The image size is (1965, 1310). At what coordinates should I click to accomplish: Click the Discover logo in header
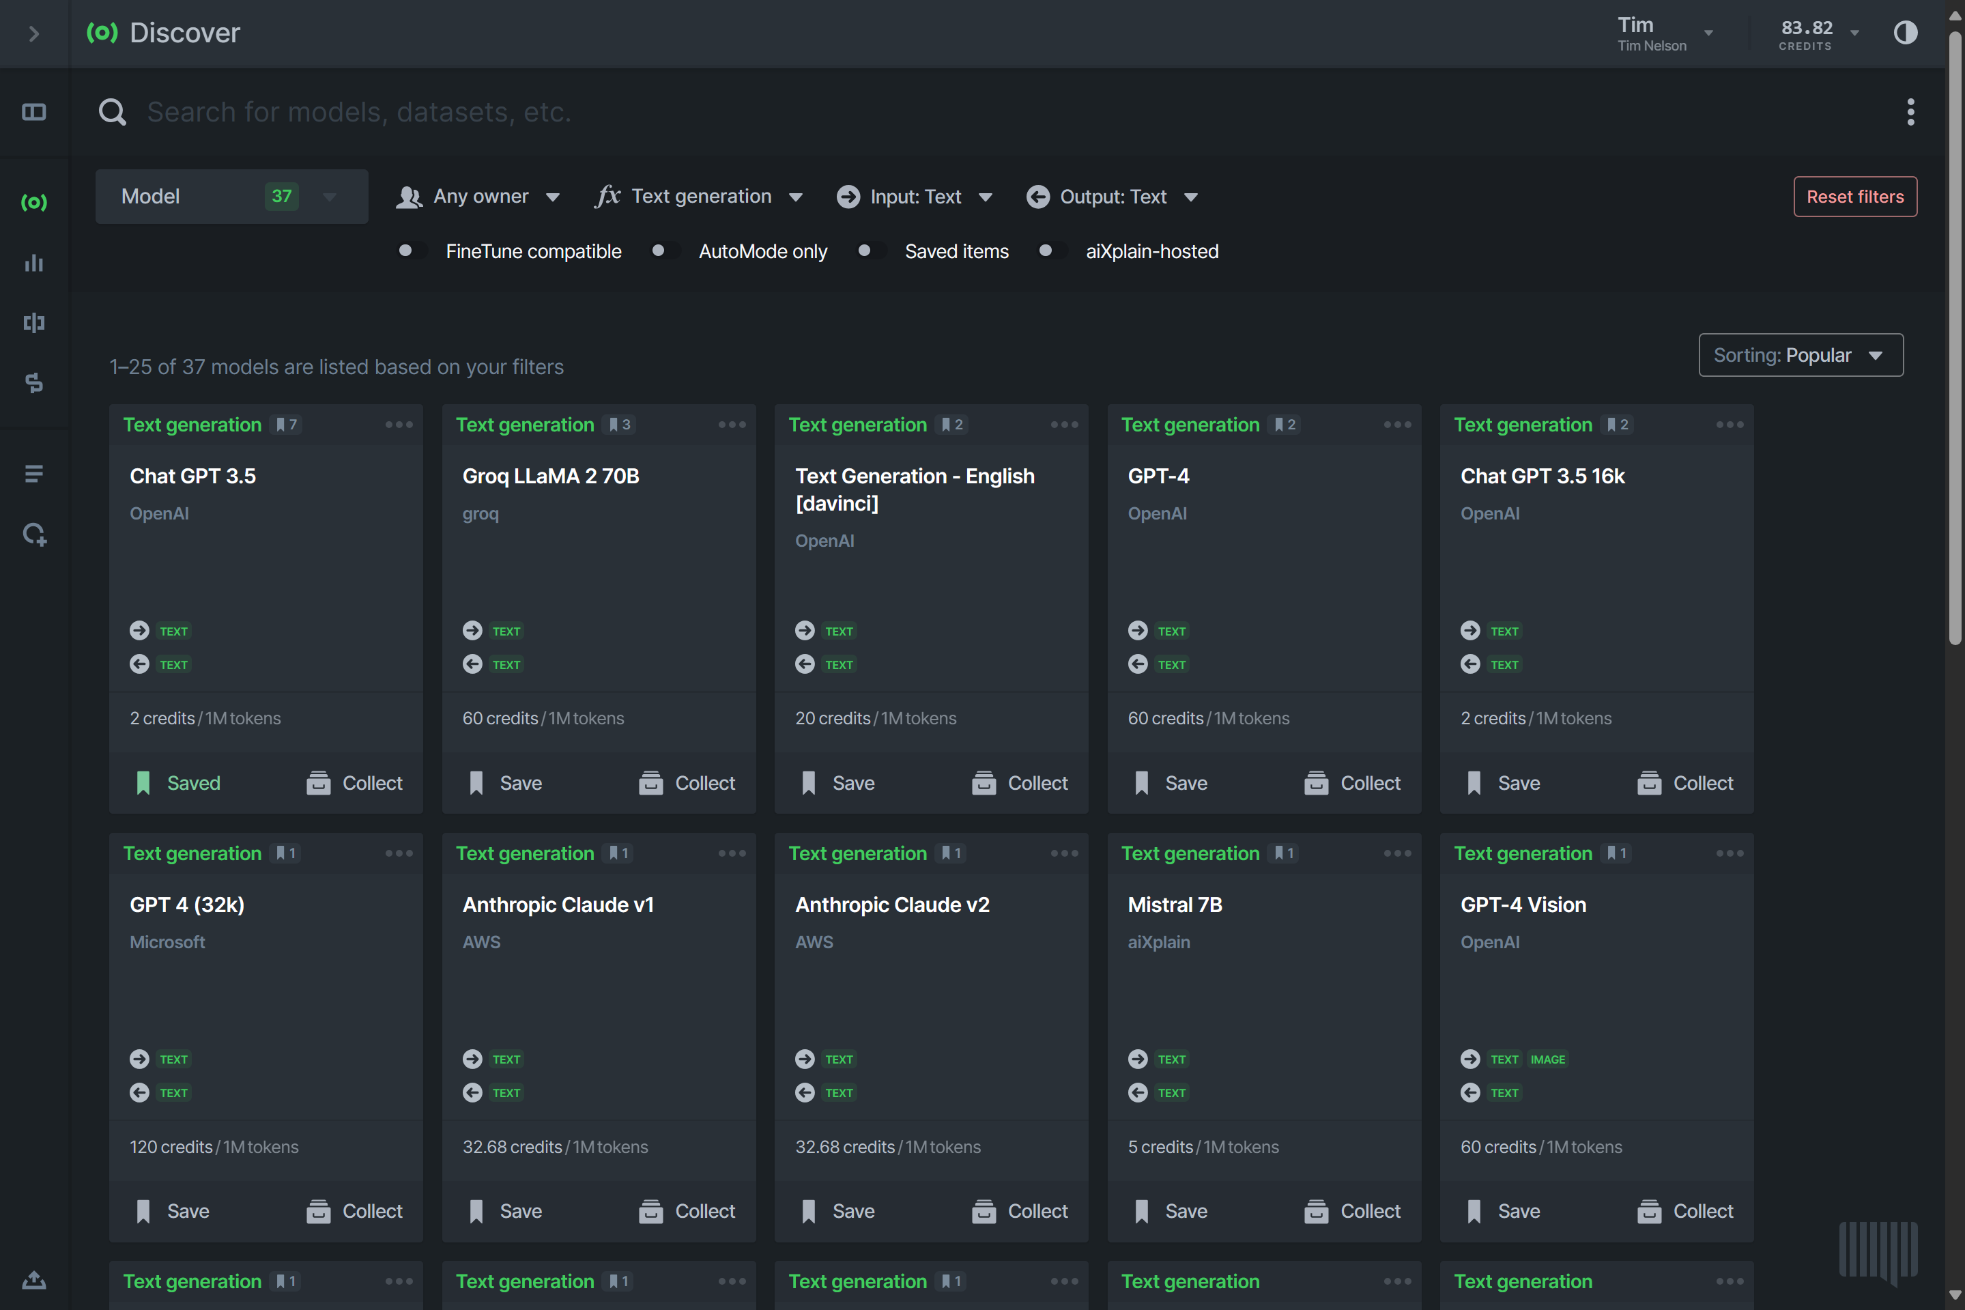102,33
